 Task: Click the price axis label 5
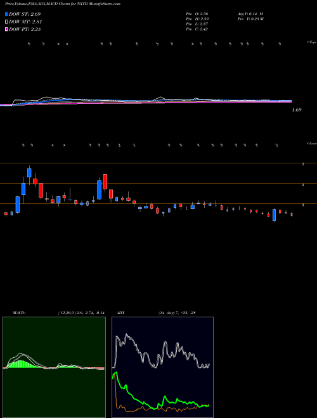pyautogui.click(x=303, y=165)
